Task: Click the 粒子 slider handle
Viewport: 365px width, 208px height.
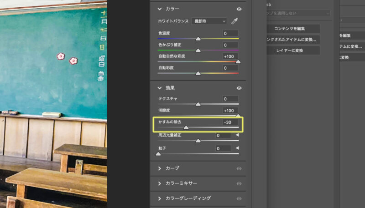Action: [158, 154]
